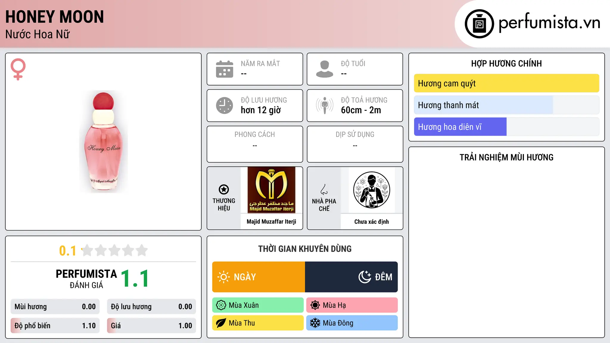This screenshot has width=610, height=343.
Task: Click the Hương thanh mát accord bar
Action: click(x=507, y=105)
